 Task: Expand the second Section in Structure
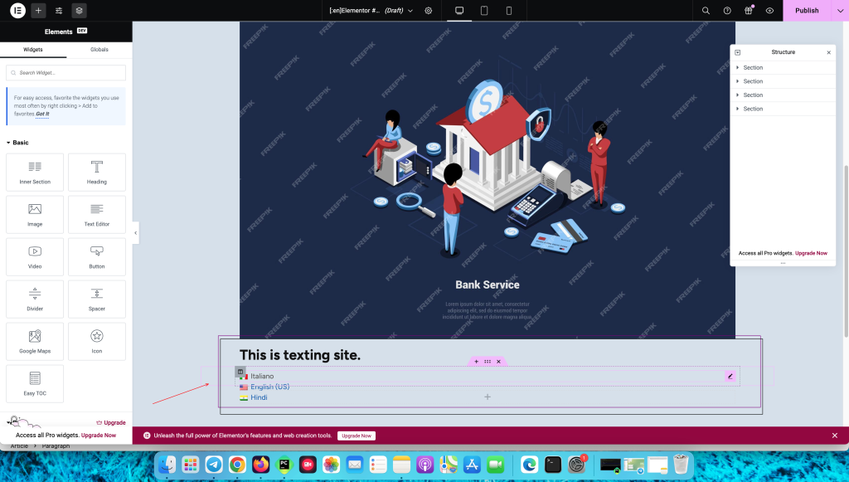point(737,81)
